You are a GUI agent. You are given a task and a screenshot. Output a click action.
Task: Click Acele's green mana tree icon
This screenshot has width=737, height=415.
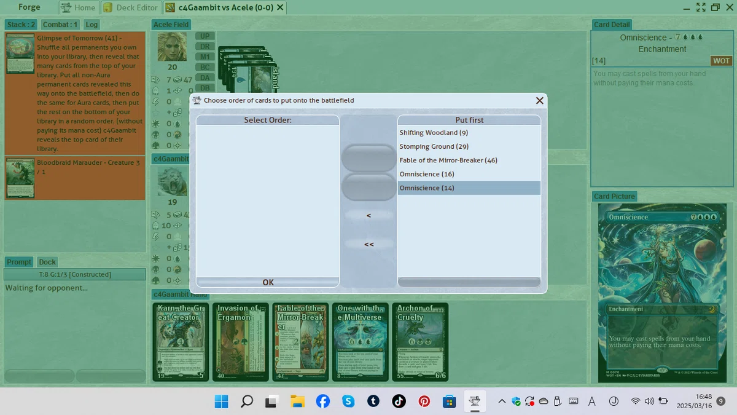pyautogui.click(x=156, y=146)
